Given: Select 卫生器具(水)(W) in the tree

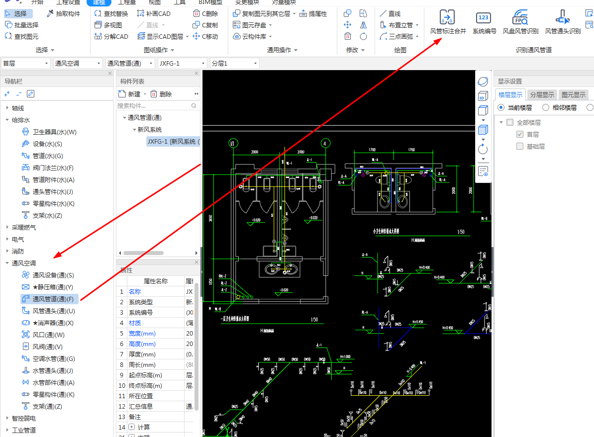Looking at the screenshot, I should tap(50, 132).
